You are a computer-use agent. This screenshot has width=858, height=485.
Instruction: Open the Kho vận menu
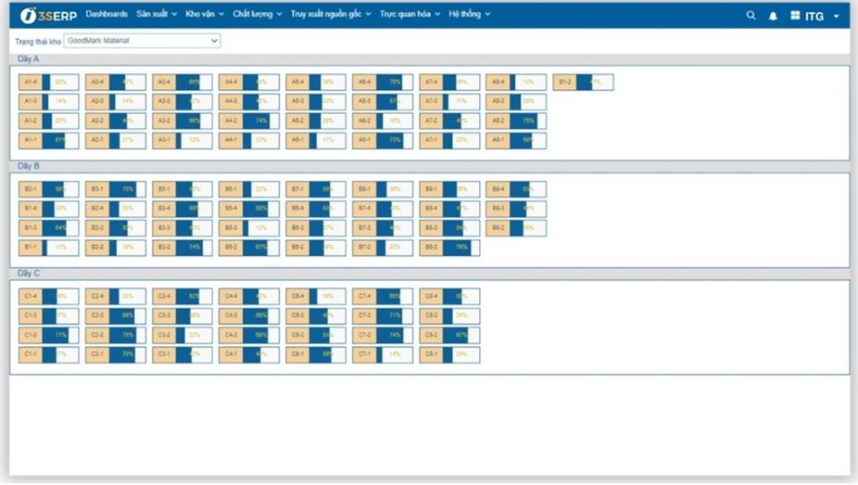click(x=204, y=14)
